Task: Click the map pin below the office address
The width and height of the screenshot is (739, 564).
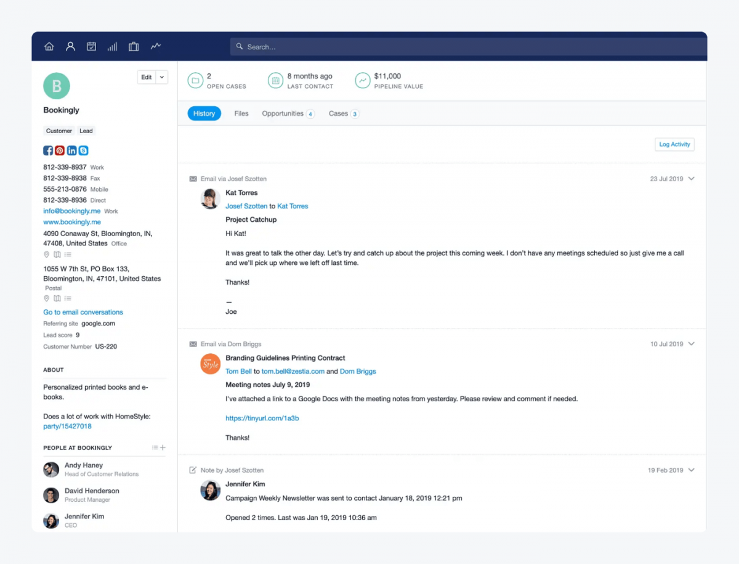Action: pos(46,254)
